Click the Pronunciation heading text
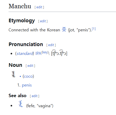The width and height of the screenshot is (116, 115). [26, 44]
